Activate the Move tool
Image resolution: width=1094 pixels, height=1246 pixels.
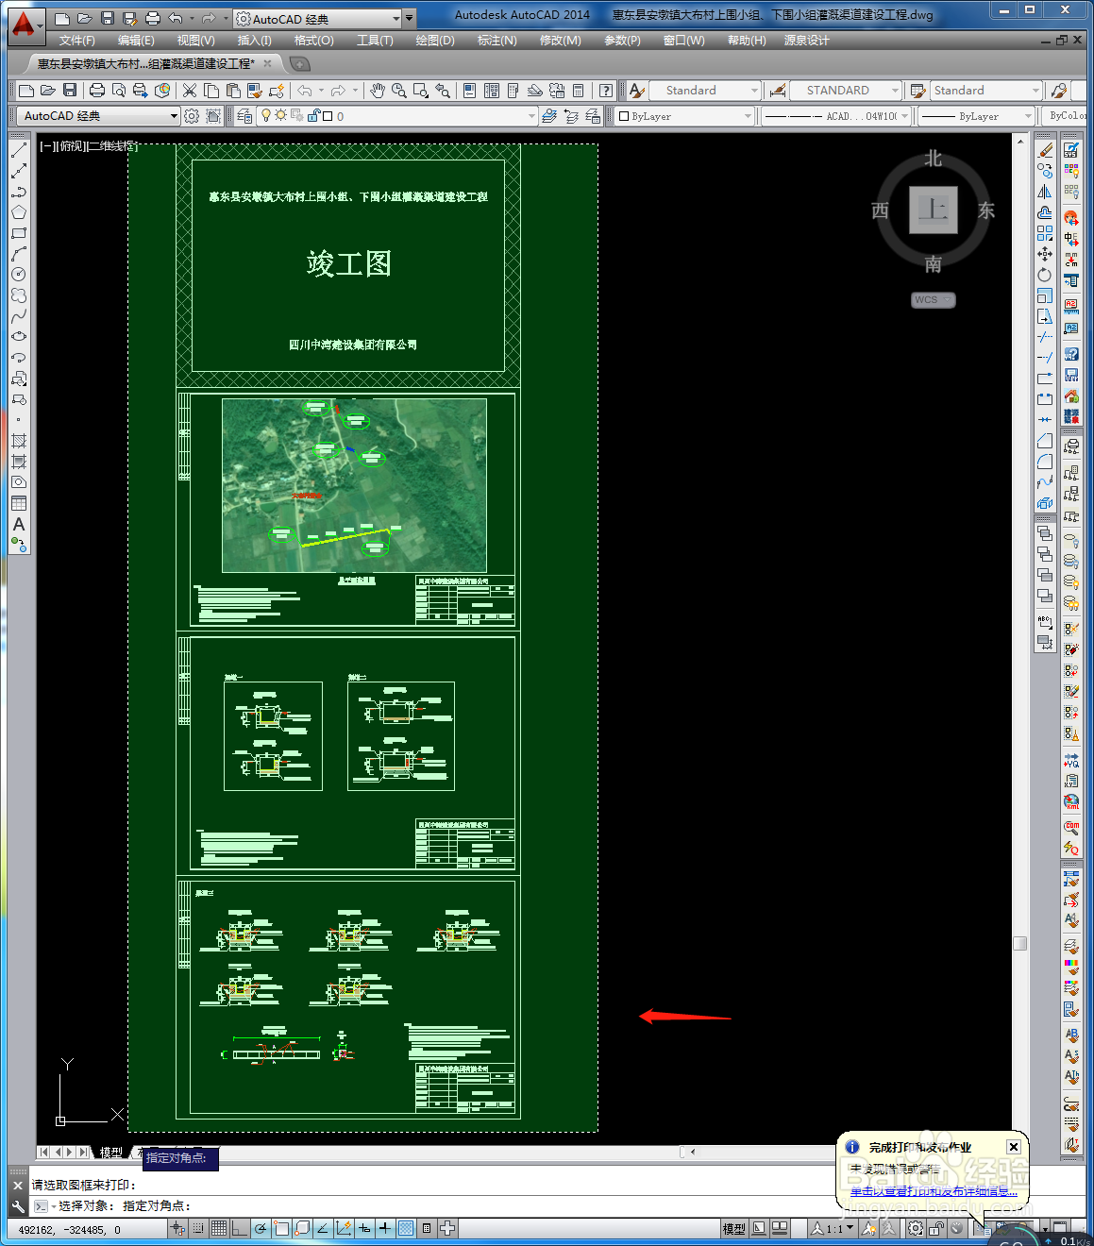[1045, 254]
